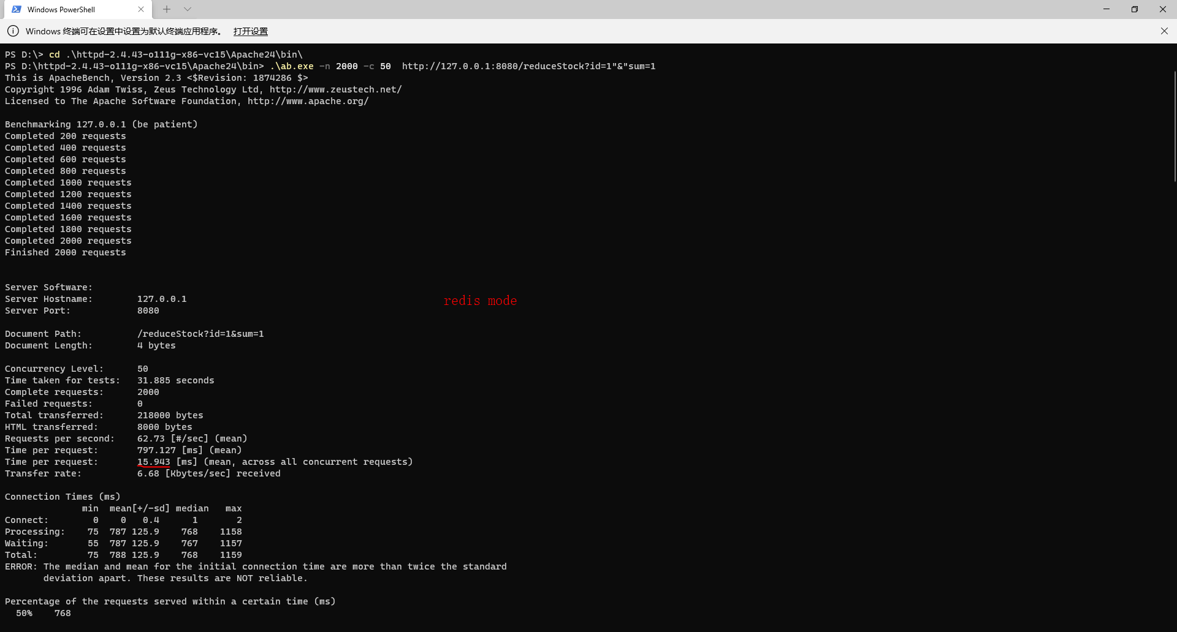Click the PowerShell icon in the tab
The width and height of the screenshot is (1177, 632).
click(x=17, y=9)
